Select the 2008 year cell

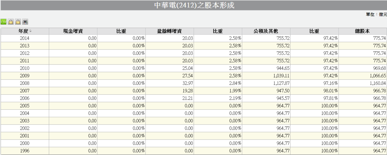(x=25, y=83)
